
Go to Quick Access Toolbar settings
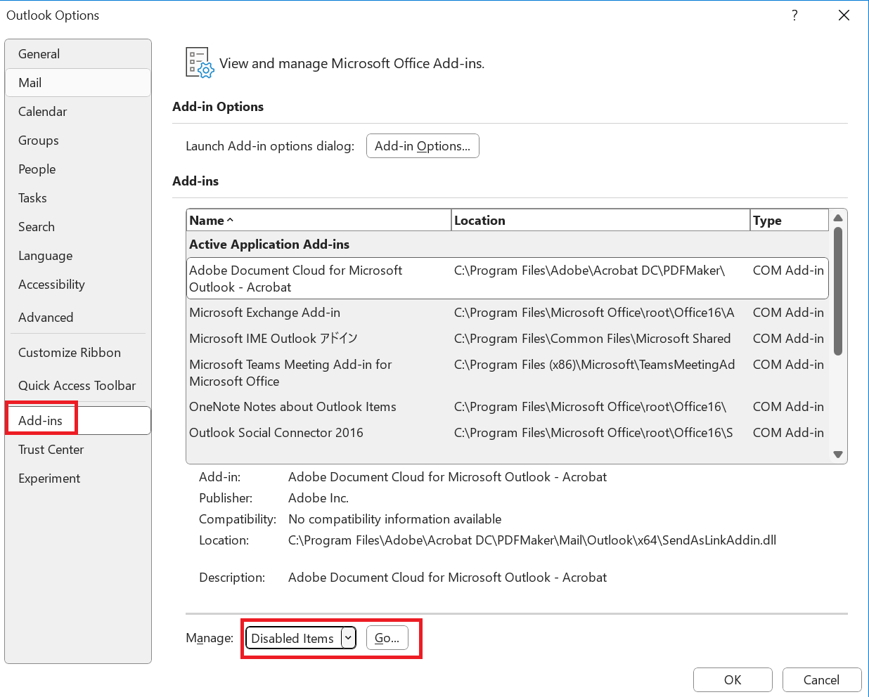[x=77, y=386]
